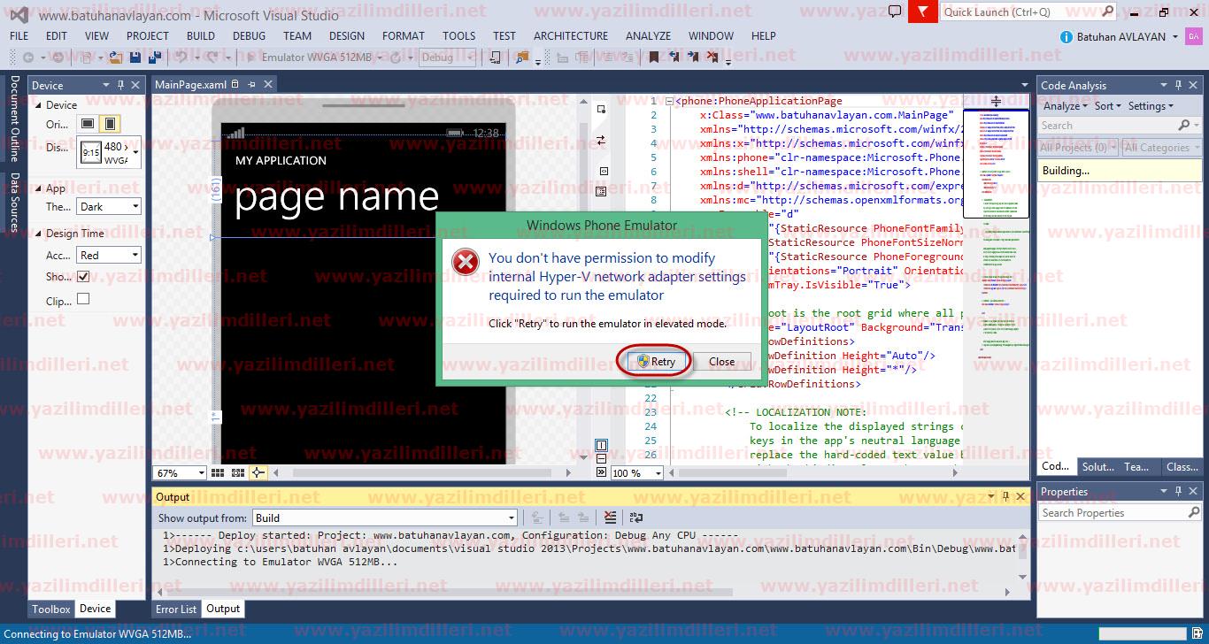Swap the design and XAML panes icon
1209x644 pixels.
601,141
